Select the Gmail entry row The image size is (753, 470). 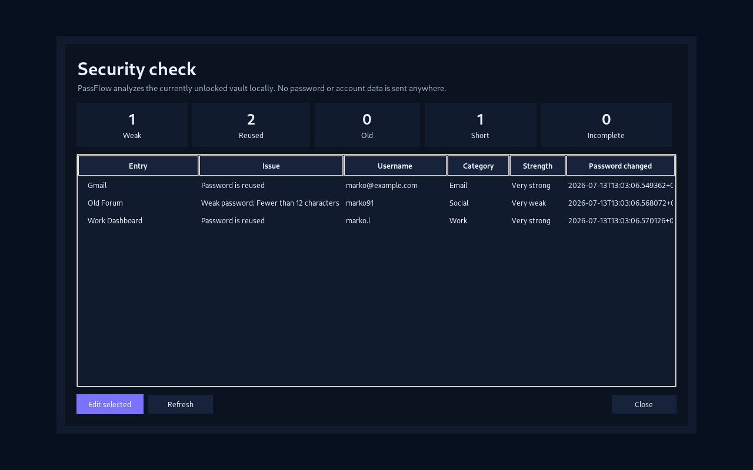376,185
